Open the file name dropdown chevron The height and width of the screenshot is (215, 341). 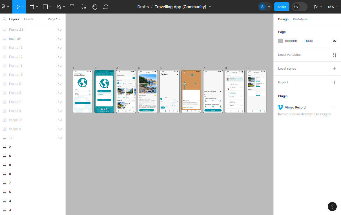pyautogui.click(x=210, y=7)
